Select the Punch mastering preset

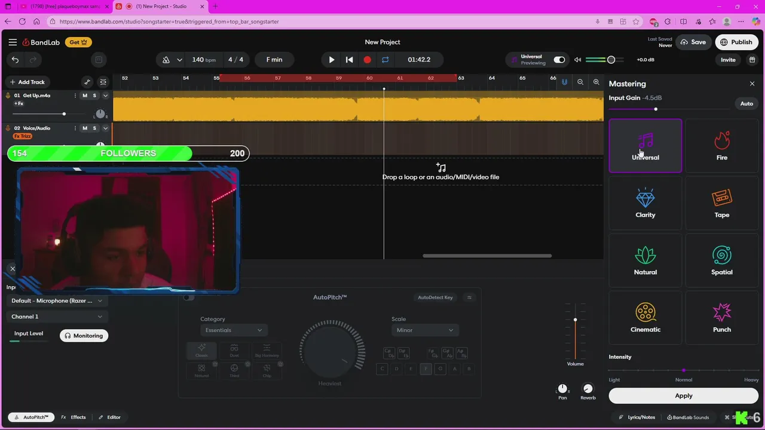coord(722,318)
